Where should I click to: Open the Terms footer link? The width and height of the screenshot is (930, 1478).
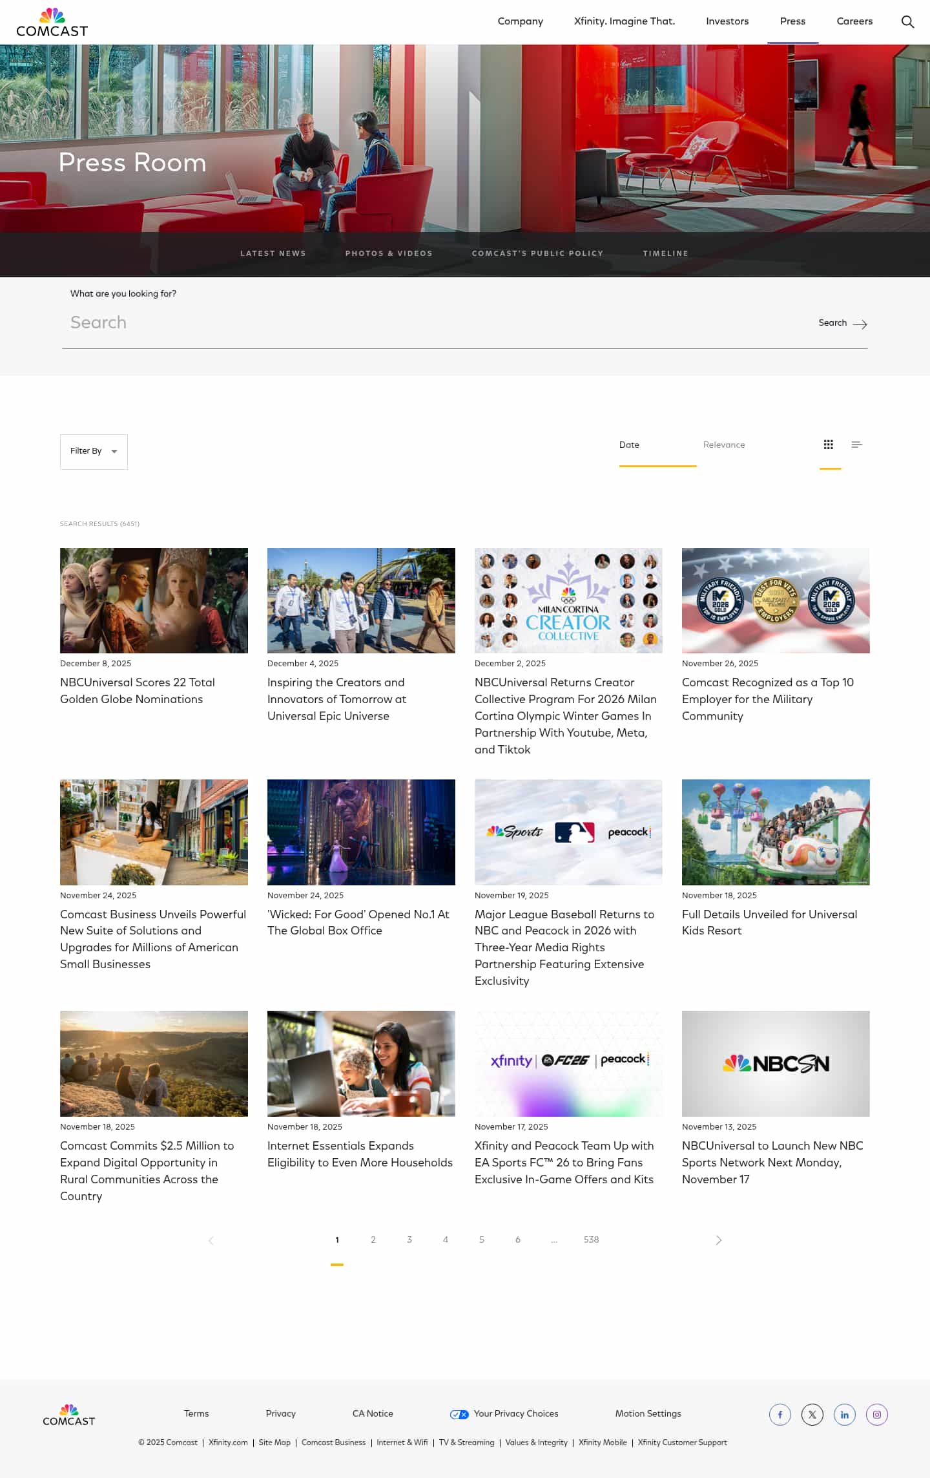click(196, 1414)
